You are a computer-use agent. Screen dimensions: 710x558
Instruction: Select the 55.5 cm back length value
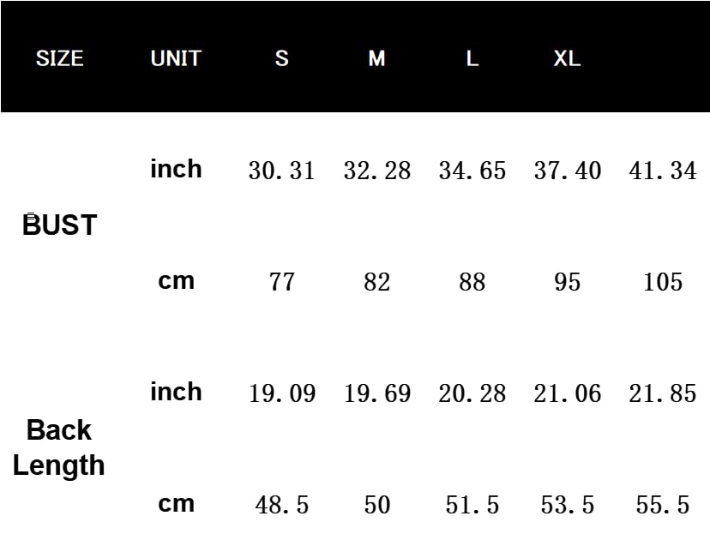tap(662, 505)
